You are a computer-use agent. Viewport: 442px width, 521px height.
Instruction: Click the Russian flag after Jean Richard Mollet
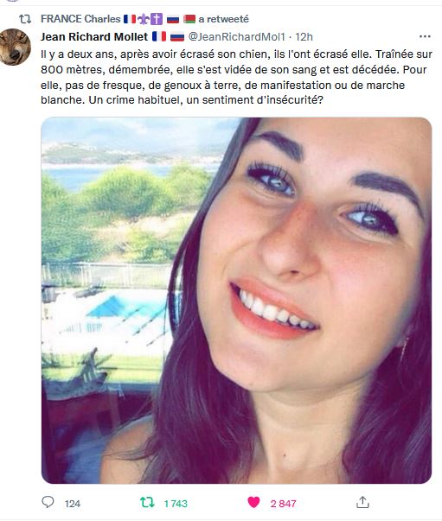[177, 36]
